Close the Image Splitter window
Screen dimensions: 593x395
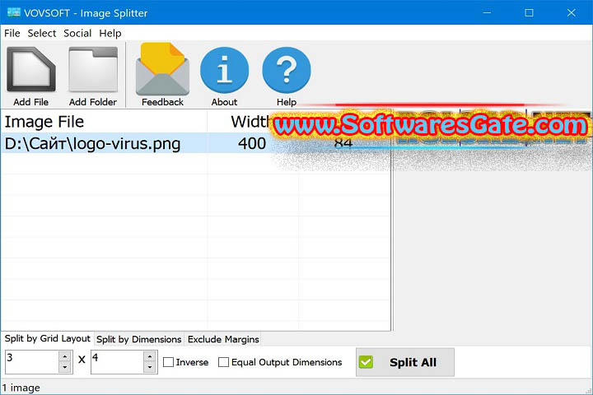(x=572, y=13)
